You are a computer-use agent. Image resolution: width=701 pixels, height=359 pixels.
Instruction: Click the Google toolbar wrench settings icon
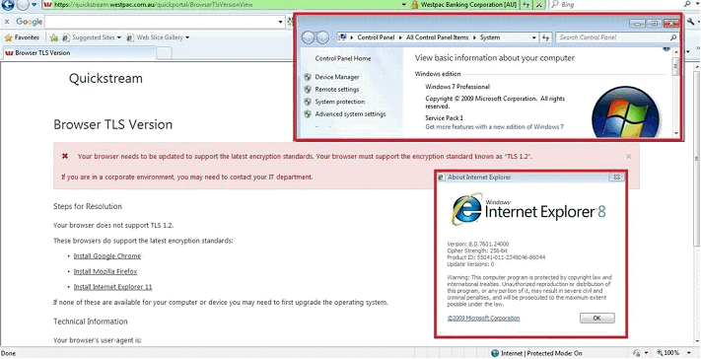(691, 22)
